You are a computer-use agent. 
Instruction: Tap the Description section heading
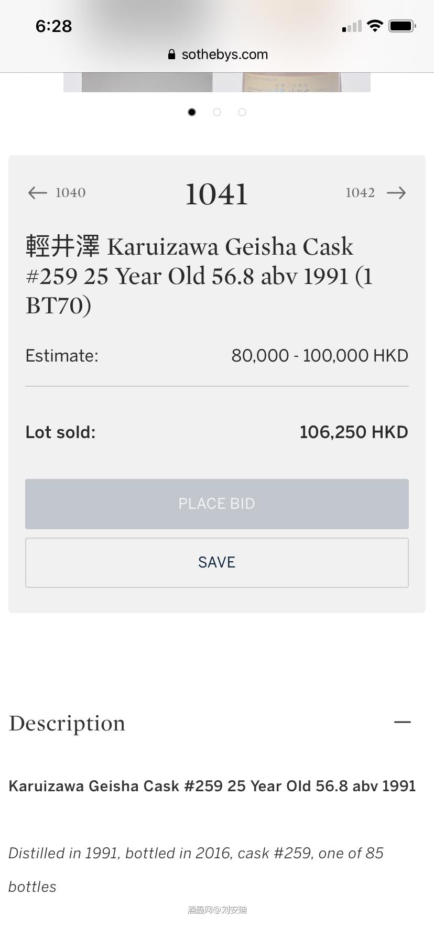tap(67, 723)
